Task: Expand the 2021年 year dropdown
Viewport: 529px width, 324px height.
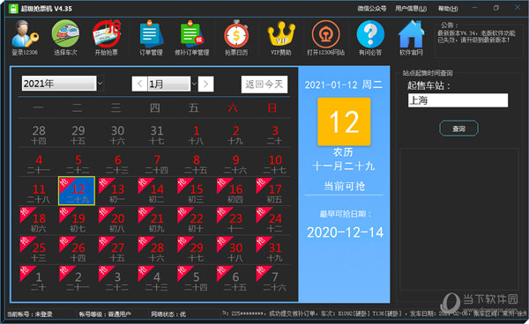Action: (x=101, y=83)
